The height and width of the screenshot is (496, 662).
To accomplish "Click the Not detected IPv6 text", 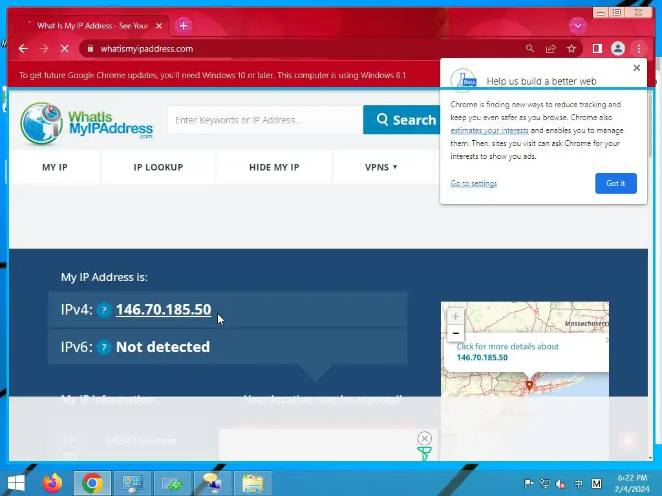I will pyautogui.click(x=163, y=347).
